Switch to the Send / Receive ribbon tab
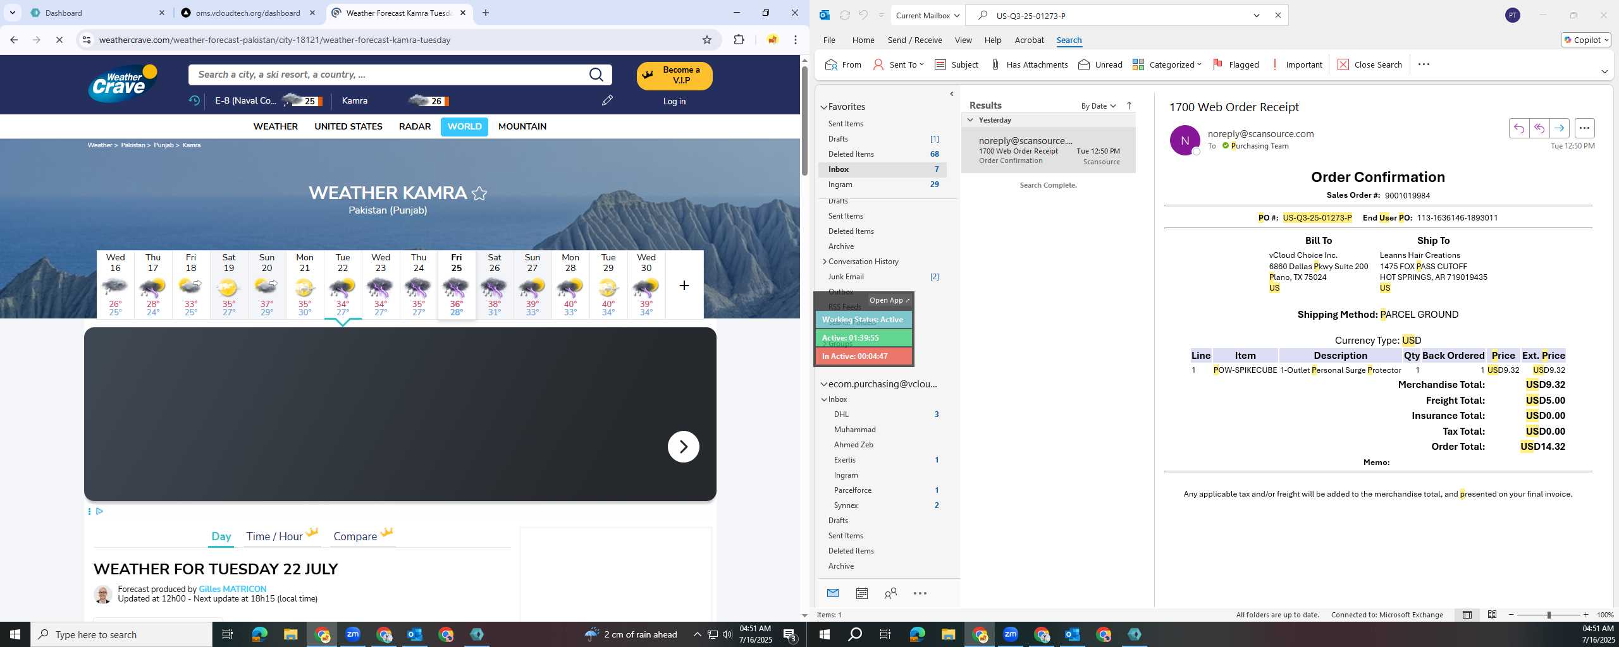This screenshot has height=647, width=1619. 914,40
